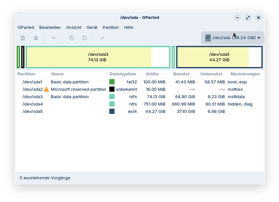Select the /dev/sda4 row

(140, 104)
